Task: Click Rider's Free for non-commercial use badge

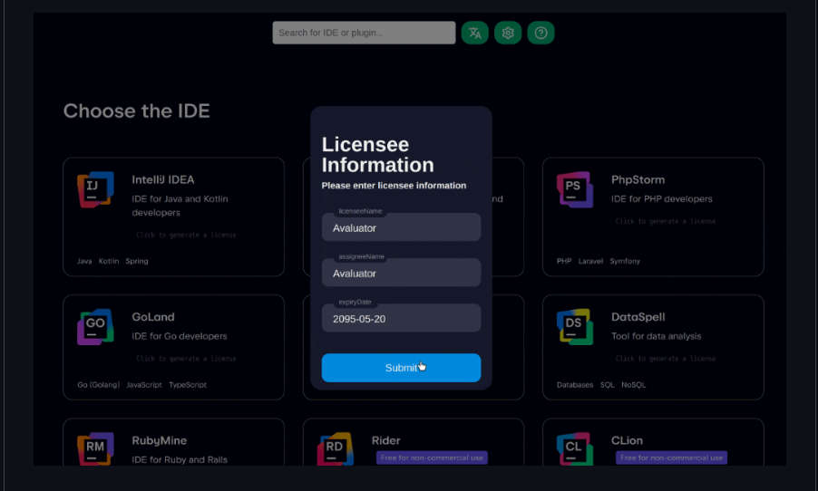Action: [432, 457]
